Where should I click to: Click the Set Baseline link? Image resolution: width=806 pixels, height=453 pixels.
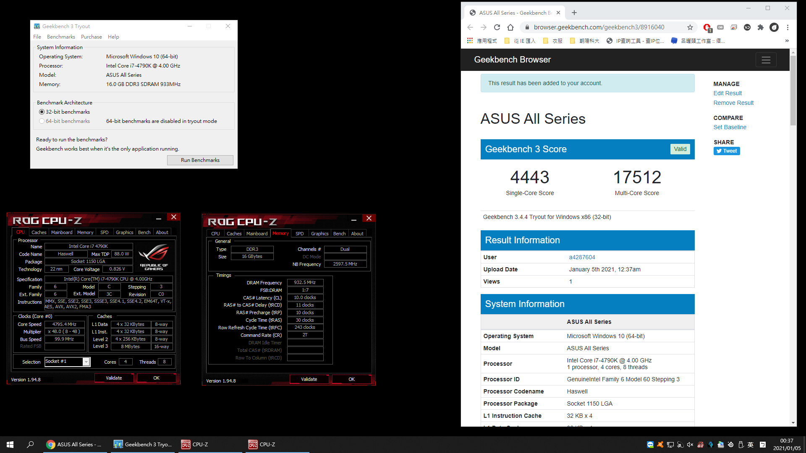click(730, 127)
